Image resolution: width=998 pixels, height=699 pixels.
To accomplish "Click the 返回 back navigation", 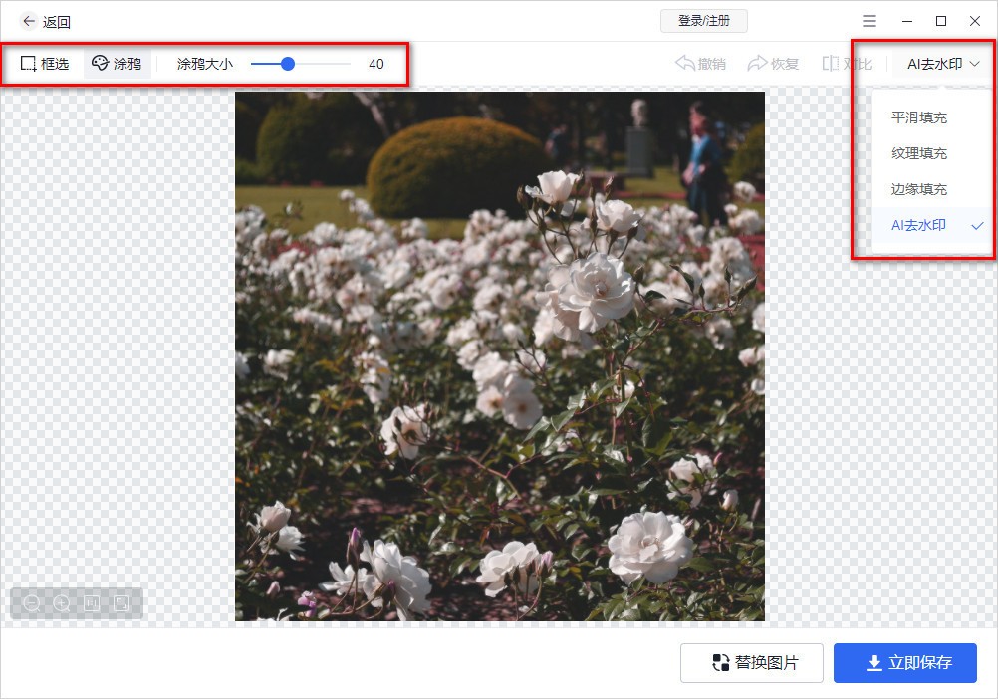I will click(44, 21).
